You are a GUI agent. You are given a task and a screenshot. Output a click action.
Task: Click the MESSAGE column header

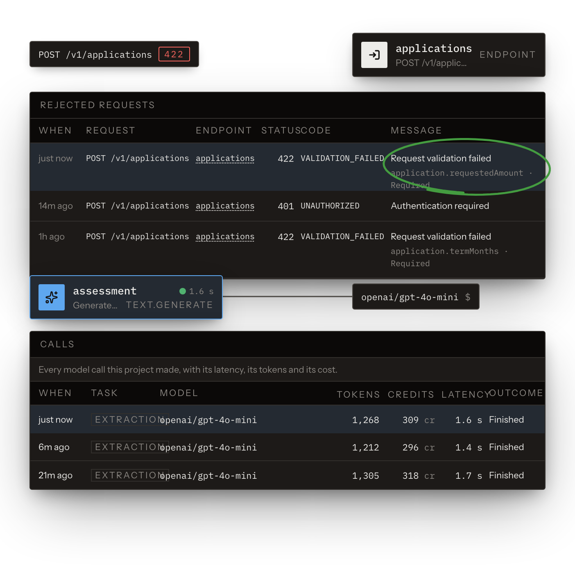[x=416, y=130]
